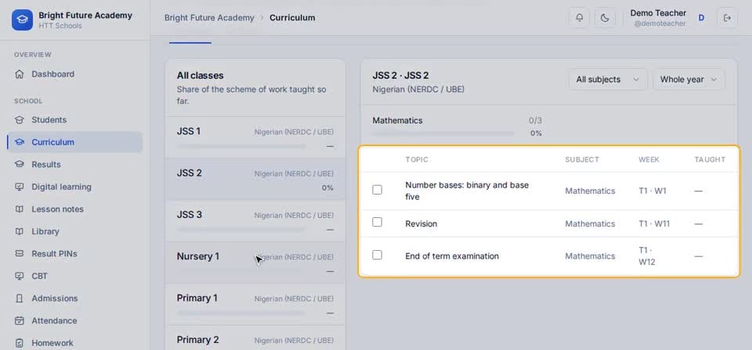
Task: Click the 'End of term examination' topic text
Action: [452, 256]
